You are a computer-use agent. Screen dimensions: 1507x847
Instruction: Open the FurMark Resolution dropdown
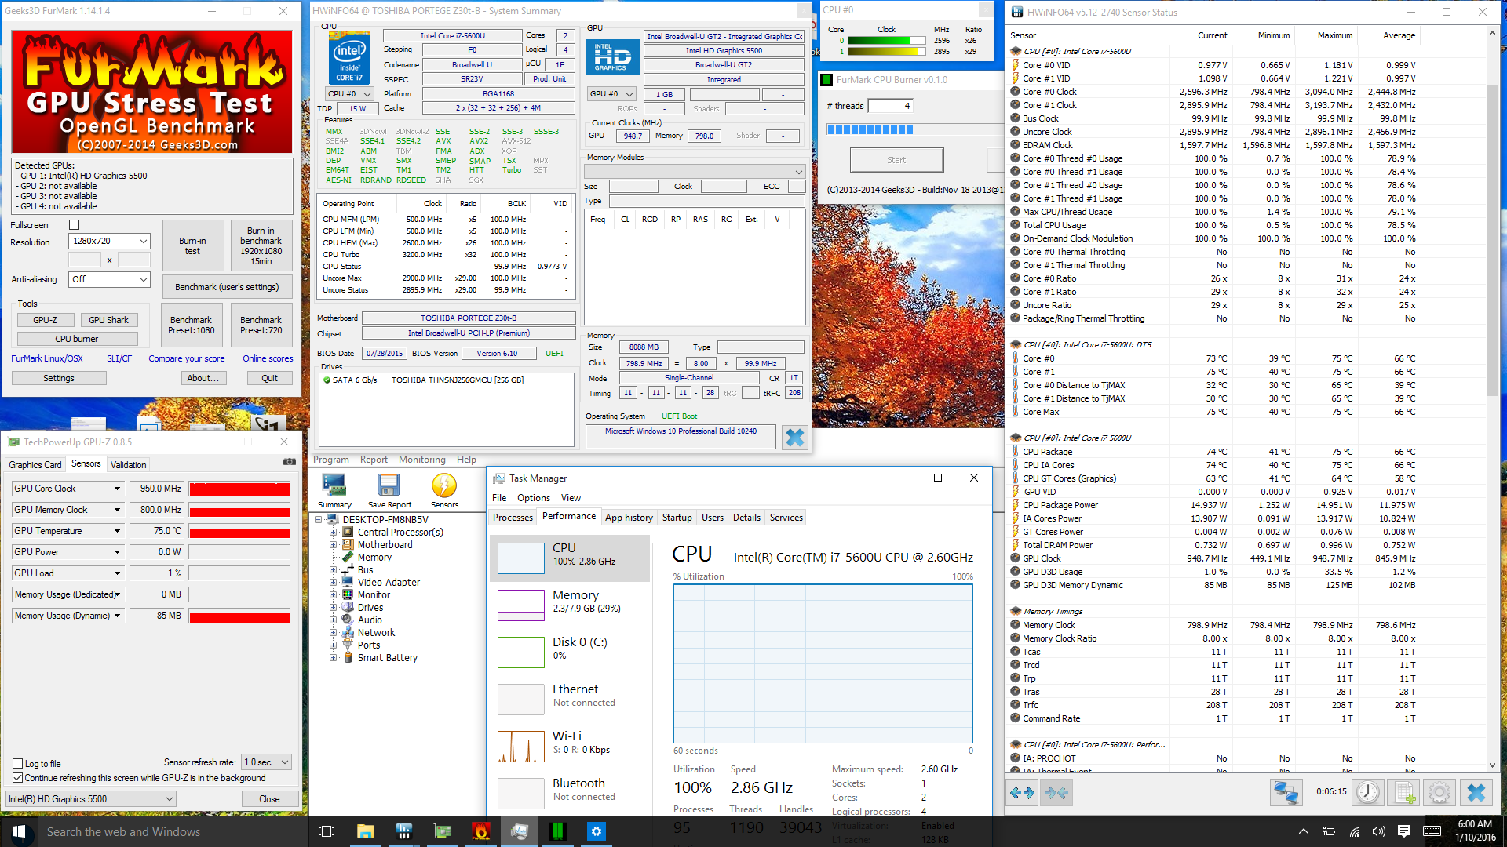tap(110, 242)
